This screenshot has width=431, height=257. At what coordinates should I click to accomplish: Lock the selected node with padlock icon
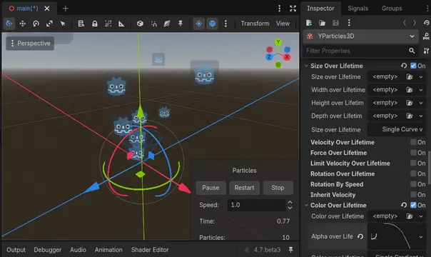[95, 24]
